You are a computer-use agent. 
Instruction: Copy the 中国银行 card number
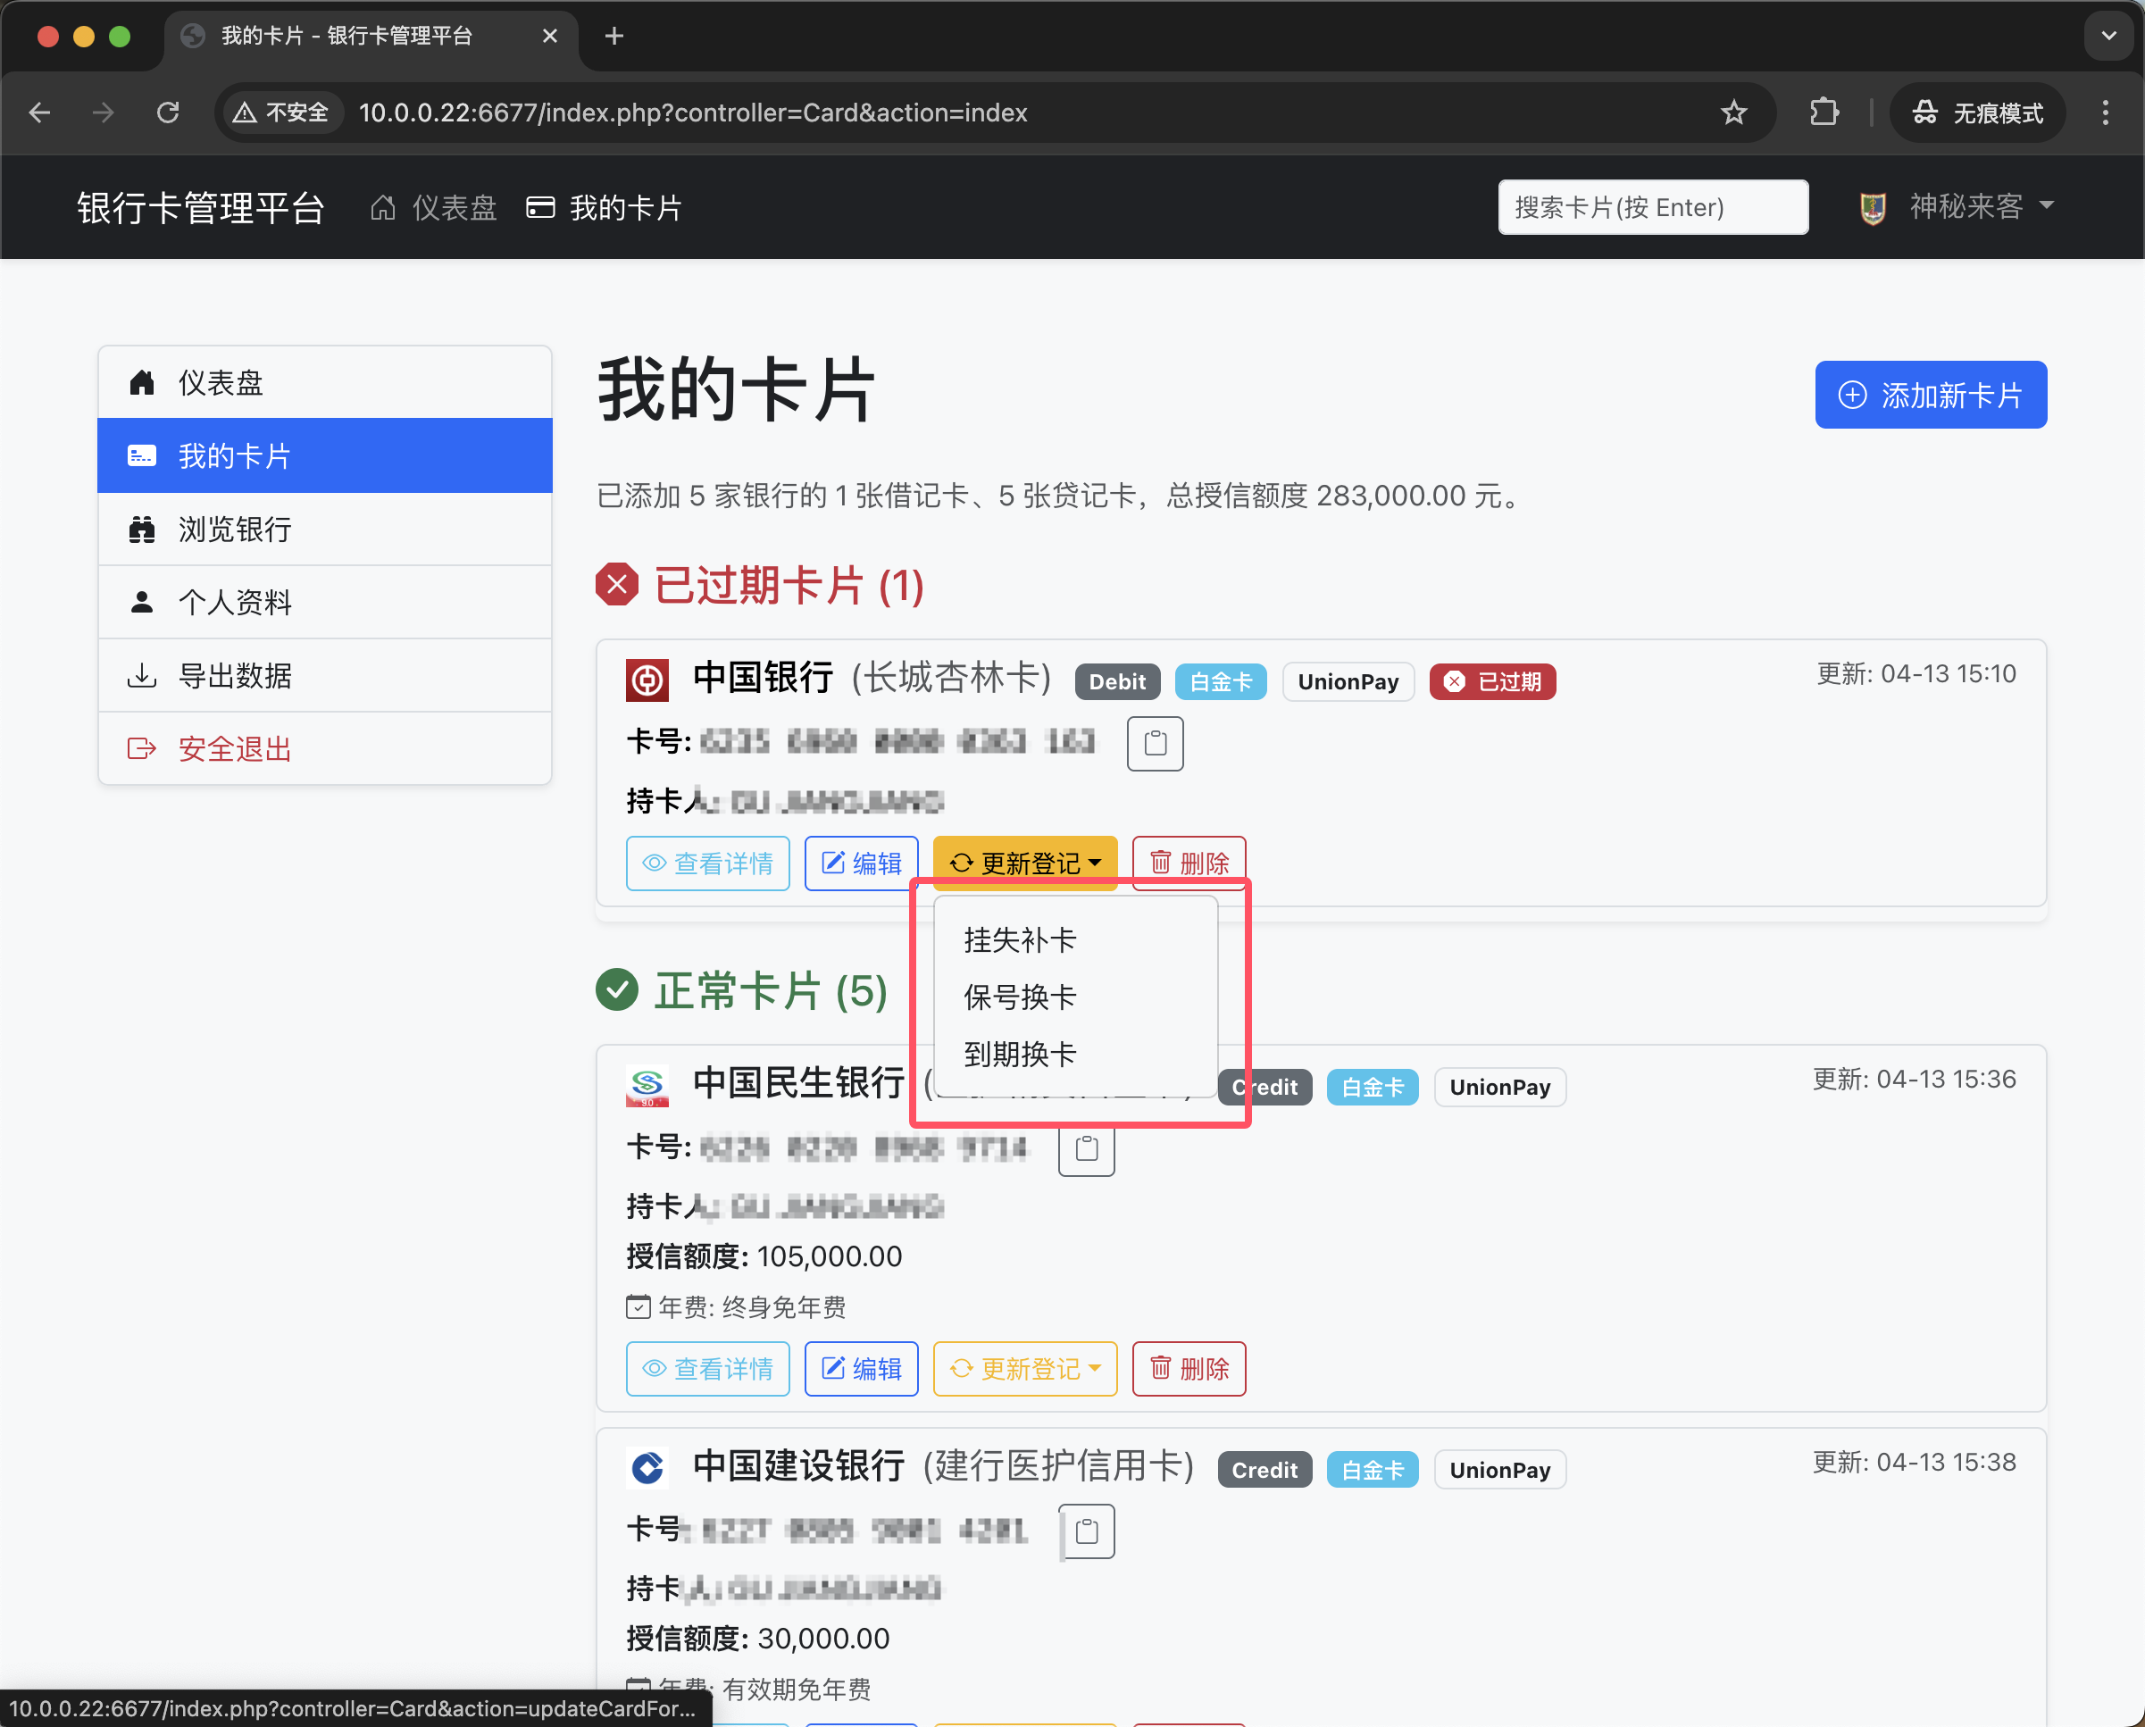1155,743
